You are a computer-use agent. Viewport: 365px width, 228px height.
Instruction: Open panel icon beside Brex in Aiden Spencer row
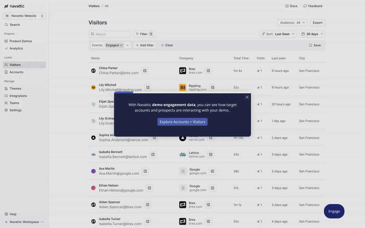tap(208, 205)
